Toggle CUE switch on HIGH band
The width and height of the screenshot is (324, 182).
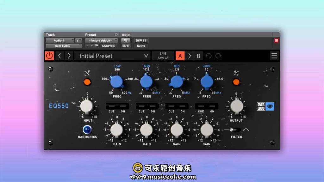click(x=201, y=106)
